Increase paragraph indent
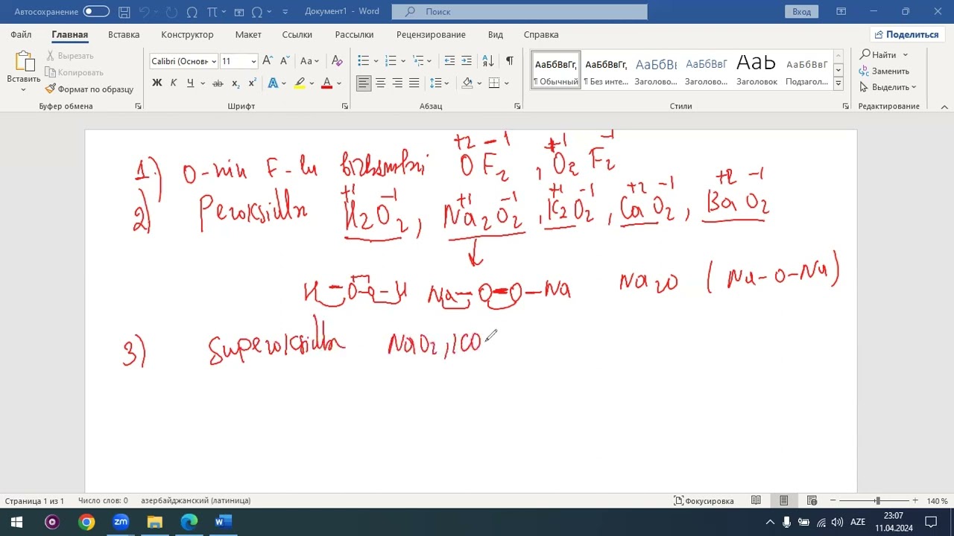 (467, 61)
